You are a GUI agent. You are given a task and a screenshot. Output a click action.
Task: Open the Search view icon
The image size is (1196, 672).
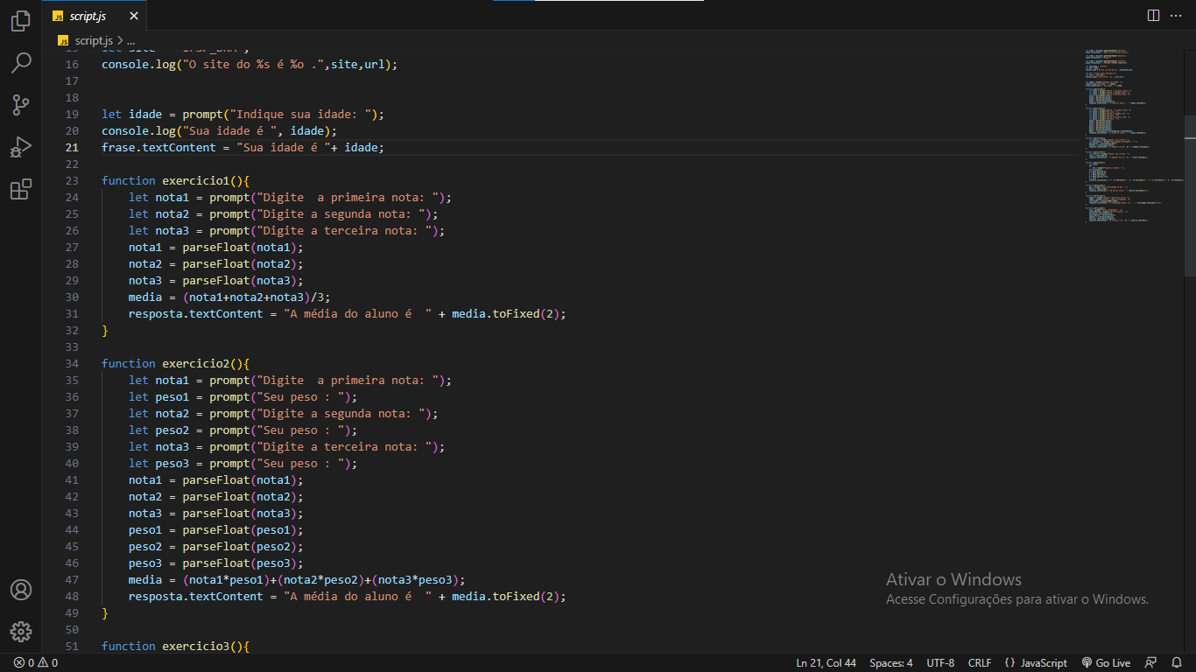[x=21, y=63]
